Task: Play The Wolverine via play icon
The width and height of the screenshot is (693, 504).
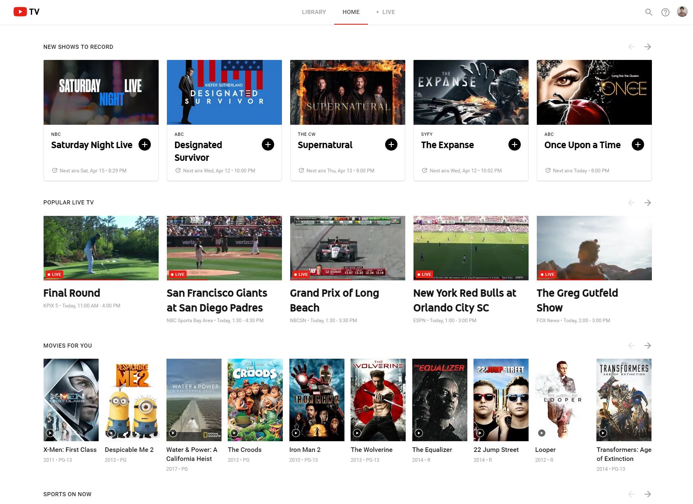Action: [357, 433]
